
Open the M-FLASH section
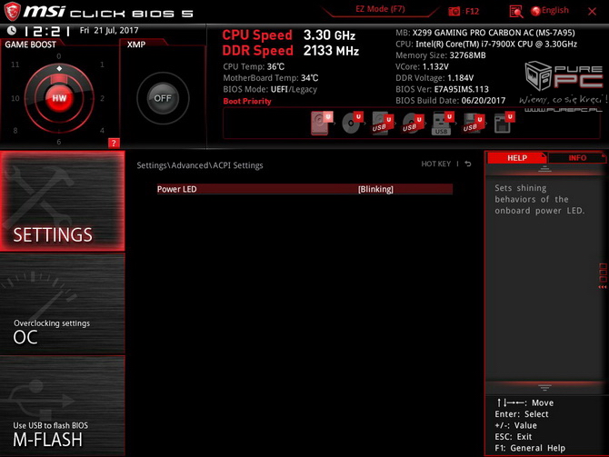pyautogui.click(x=63, y=406)
